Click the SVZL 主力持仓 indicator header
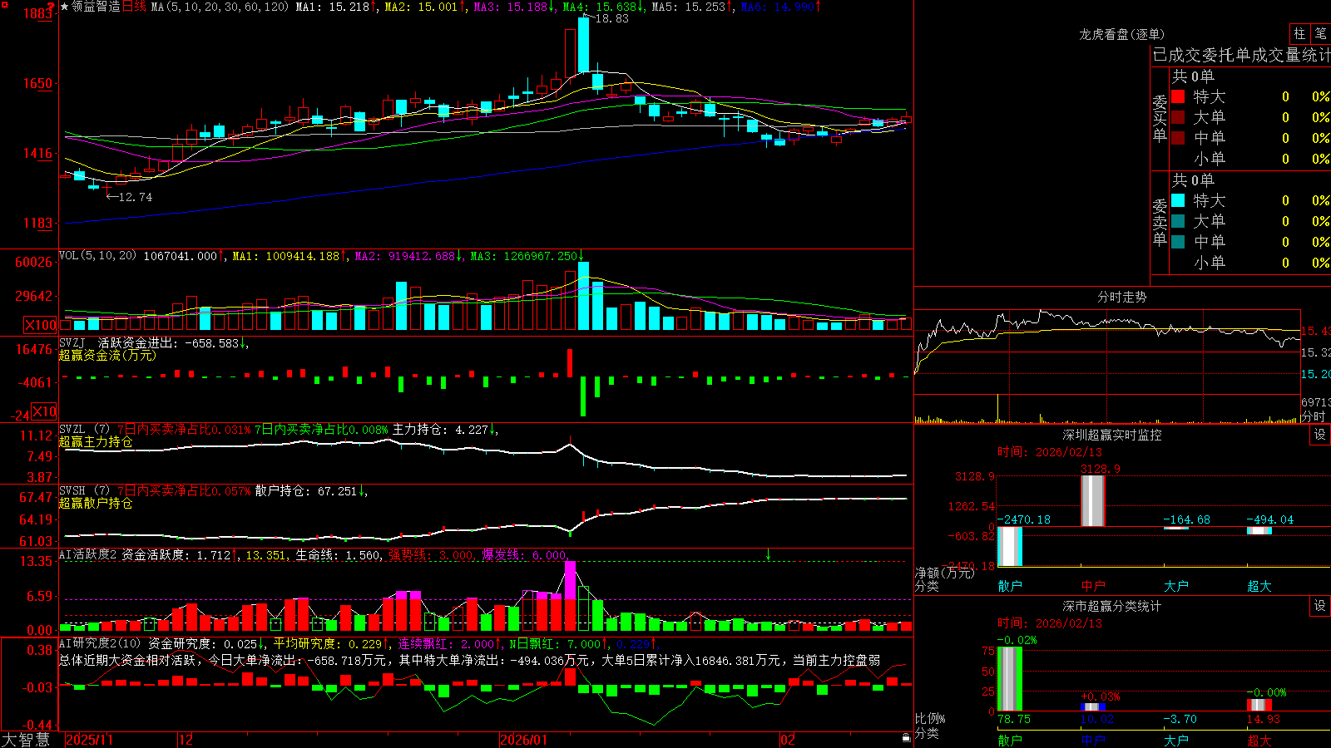Viewport: 1331px width, 748px height. [x=279, y=430]
